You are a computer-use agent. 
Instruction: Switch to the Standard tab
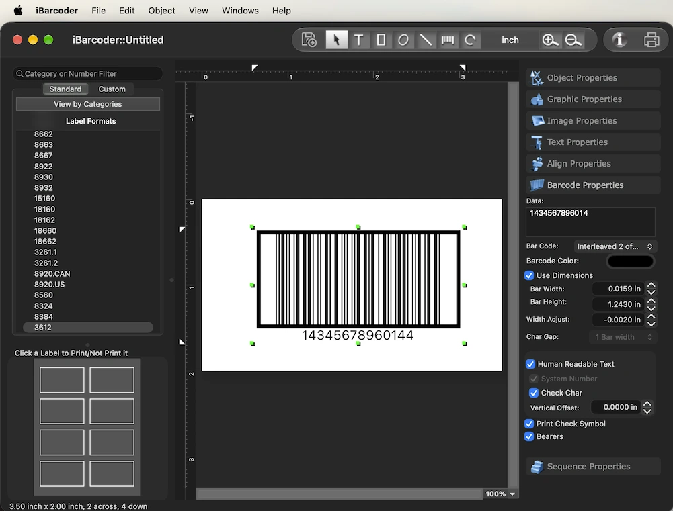coord(65,89)
